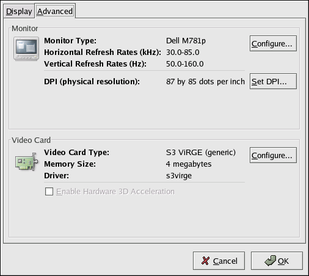Viewport: 309px width, 276px height.
Task: Click the red X icon on Cancel
Action: pos(205,261)
